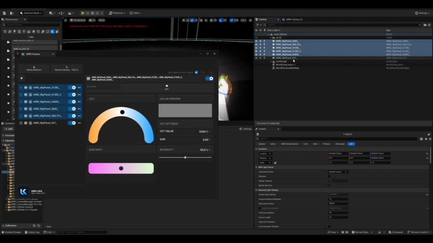
Task: Toggle the selected fixtures group power switch
Action: tap(209, 79)
